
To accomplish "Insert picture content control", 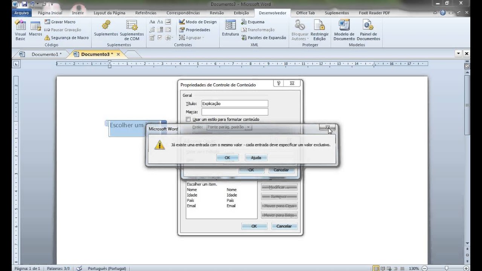I will click(x=168, y=22).
